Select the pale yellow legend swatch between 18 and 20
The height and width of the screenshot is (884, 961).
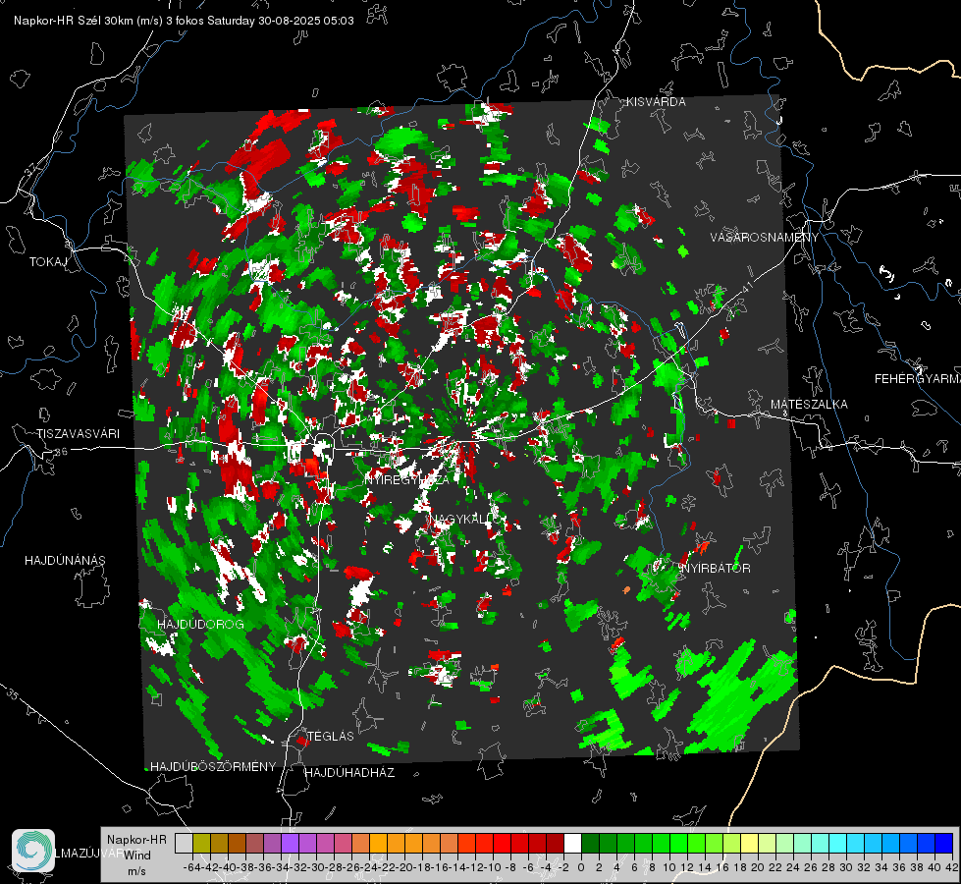coord(749,843)
